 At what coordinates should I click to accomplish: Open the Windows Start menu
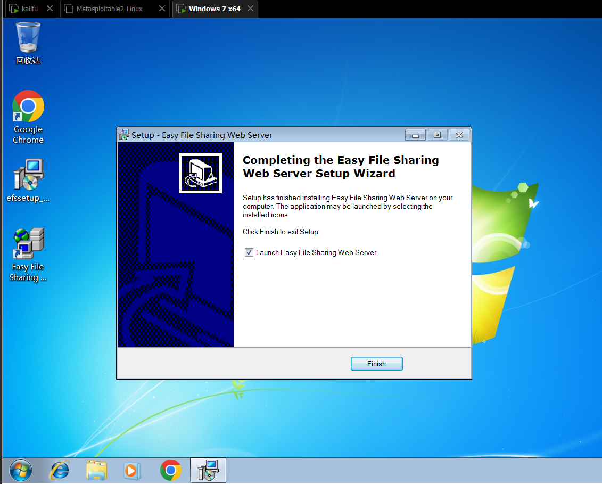click(x=19, y=470)
